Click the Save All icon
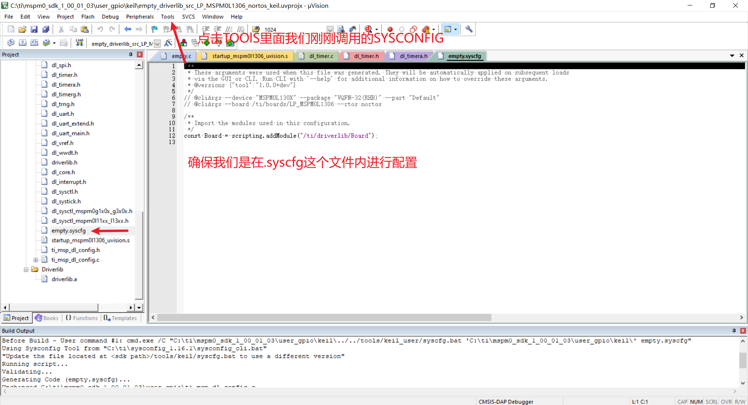The width and height of the screenshot is (748, 405). pos(46,29)
